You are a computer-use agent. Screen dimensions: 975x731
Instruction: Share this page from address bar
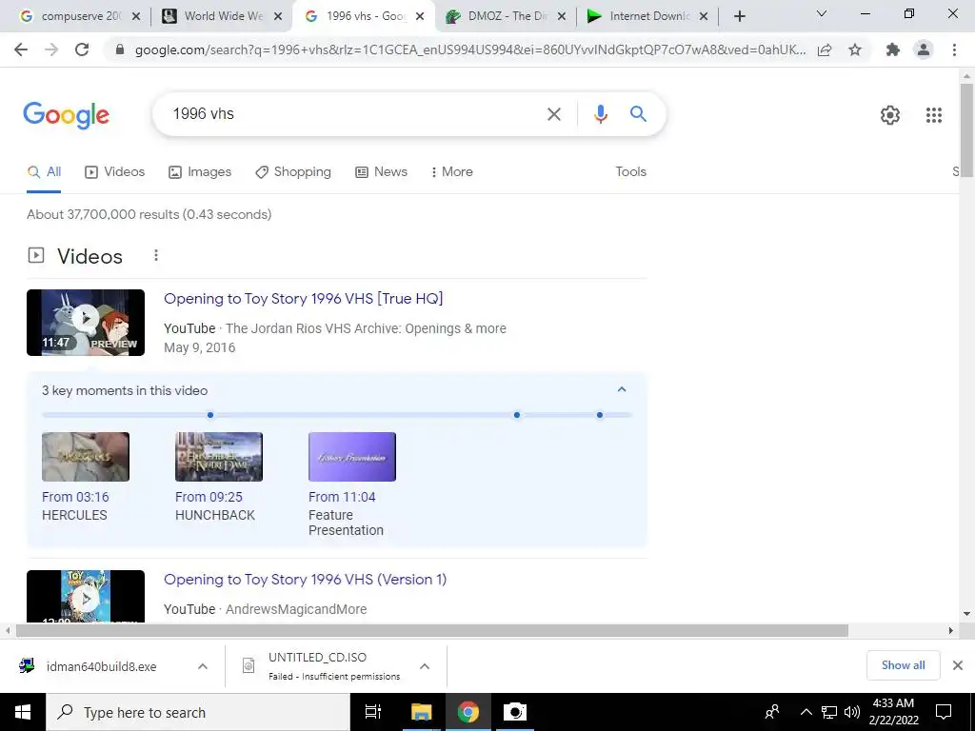tap(825, 49)
